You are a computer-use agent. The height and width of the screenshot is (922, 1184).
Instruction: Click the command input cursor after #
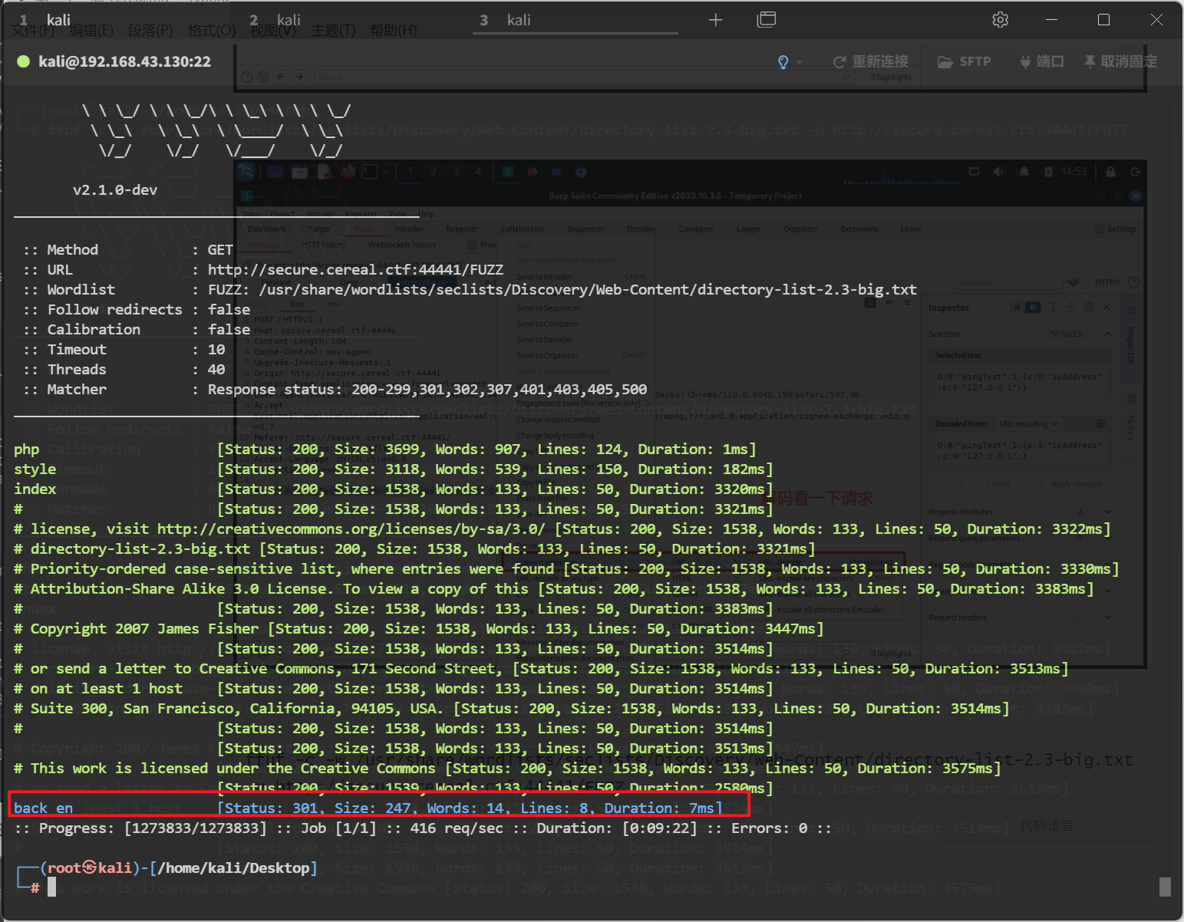tap(52, 887)
